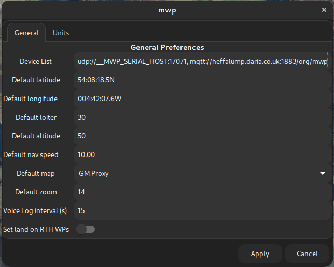
Task: Click the Device List input field
Action: coord(203,61)
